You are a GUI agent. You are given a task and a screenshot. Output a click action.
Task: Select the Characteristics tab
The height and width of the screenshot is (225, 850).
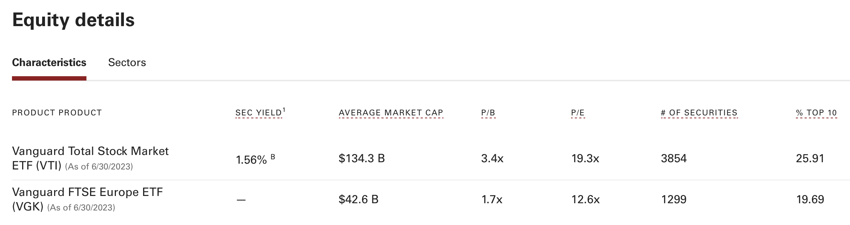click(x=49, y=62)
